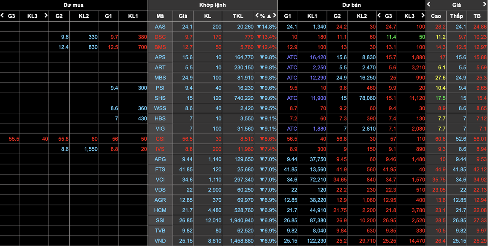This screenshot has height=246, width=488.
Task: Click CSI buy price 55.5 in G3 column
Action: pos(14,139)
